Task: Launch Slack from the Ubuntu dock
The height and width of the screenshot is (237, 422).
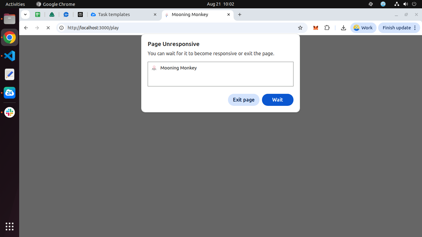Action: click(x=10, y=112)
